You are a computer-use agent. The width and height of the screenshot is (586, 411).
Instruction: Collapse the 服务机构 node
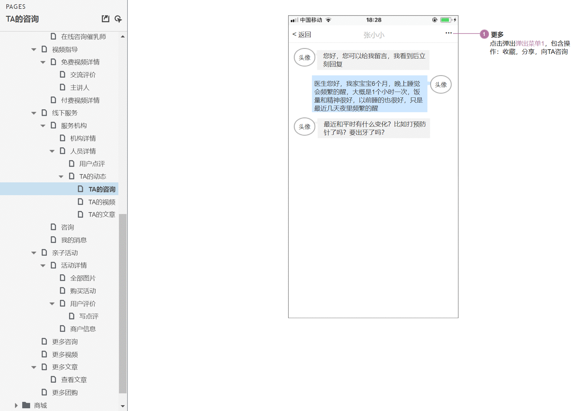point(43,126)
